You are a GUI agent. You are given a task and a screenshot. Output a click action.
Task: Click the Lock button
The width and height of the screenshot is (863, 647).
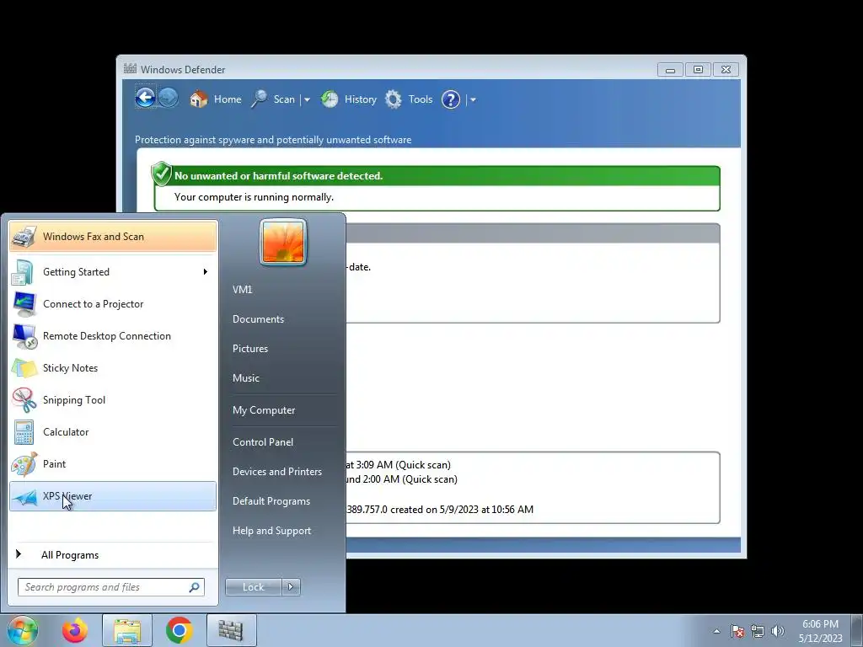[x=254, y=587]
